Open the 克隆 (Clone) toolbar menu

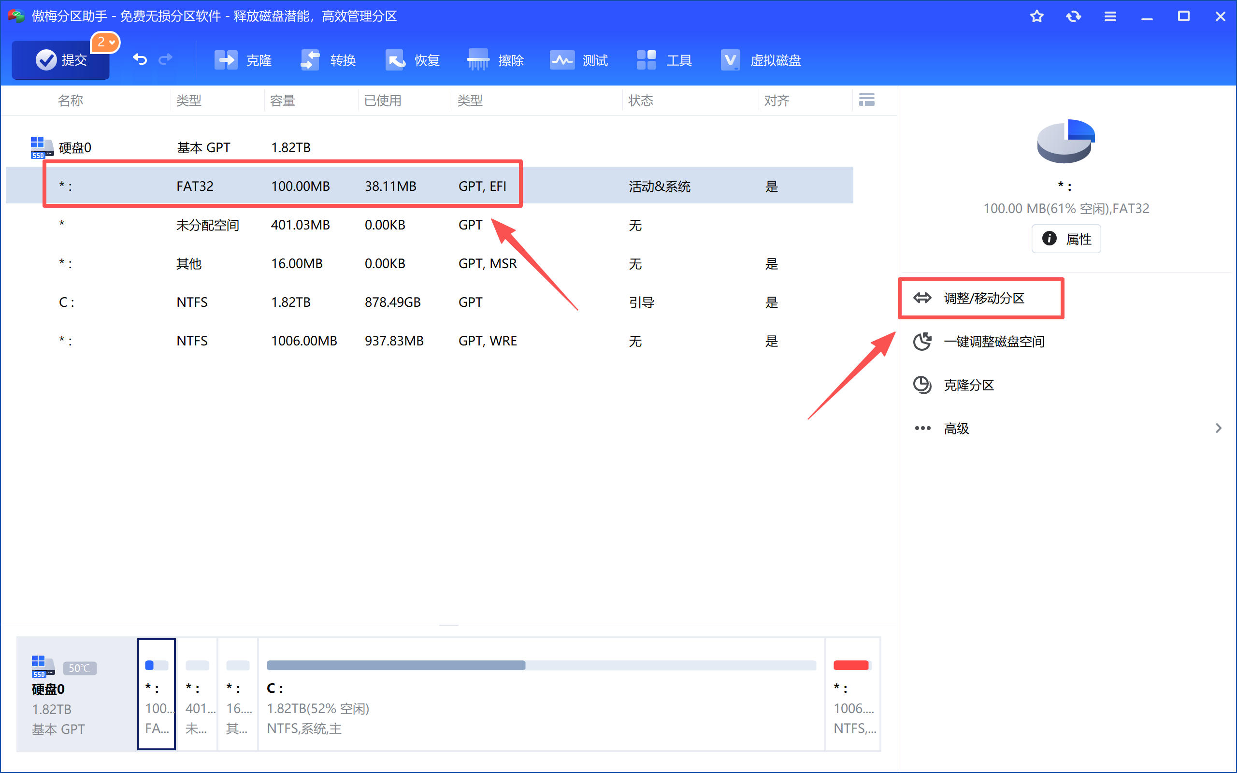tap(243, 60)
